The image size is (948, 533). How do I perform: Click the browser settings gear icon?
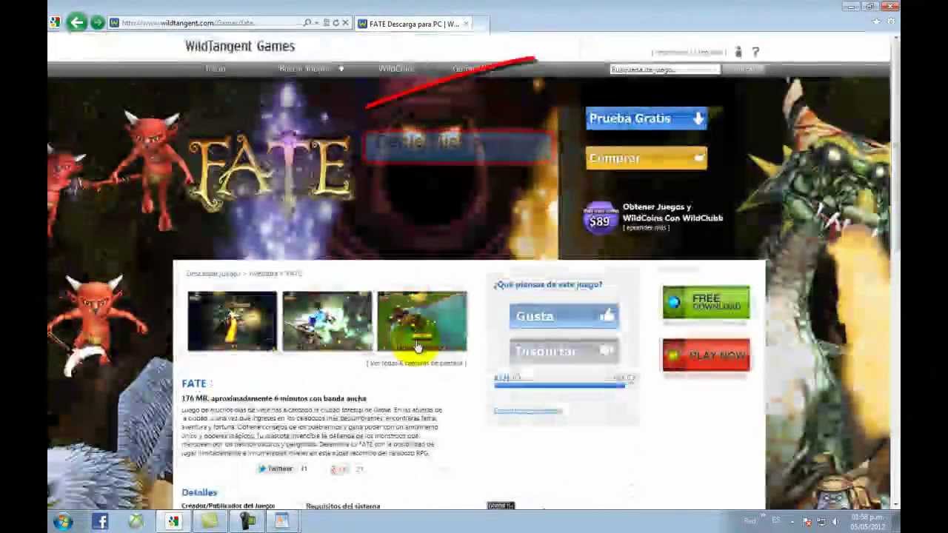coord(890,22)
